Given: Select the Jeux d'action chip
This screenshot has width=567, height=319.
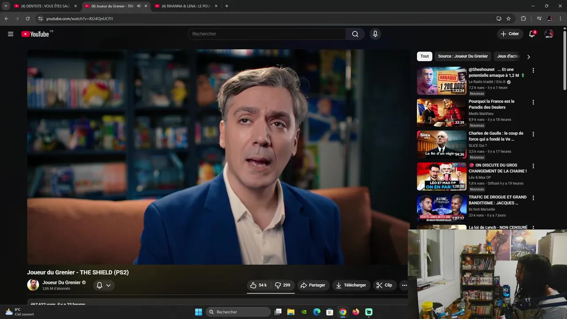Looking at the screenshot, I should click(508, 56).
